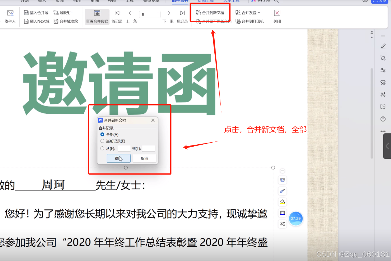Click 合并到不同新文档 in the ribbon
The width and height of the screenshot is (391, 261).
[x=214, y=21]
